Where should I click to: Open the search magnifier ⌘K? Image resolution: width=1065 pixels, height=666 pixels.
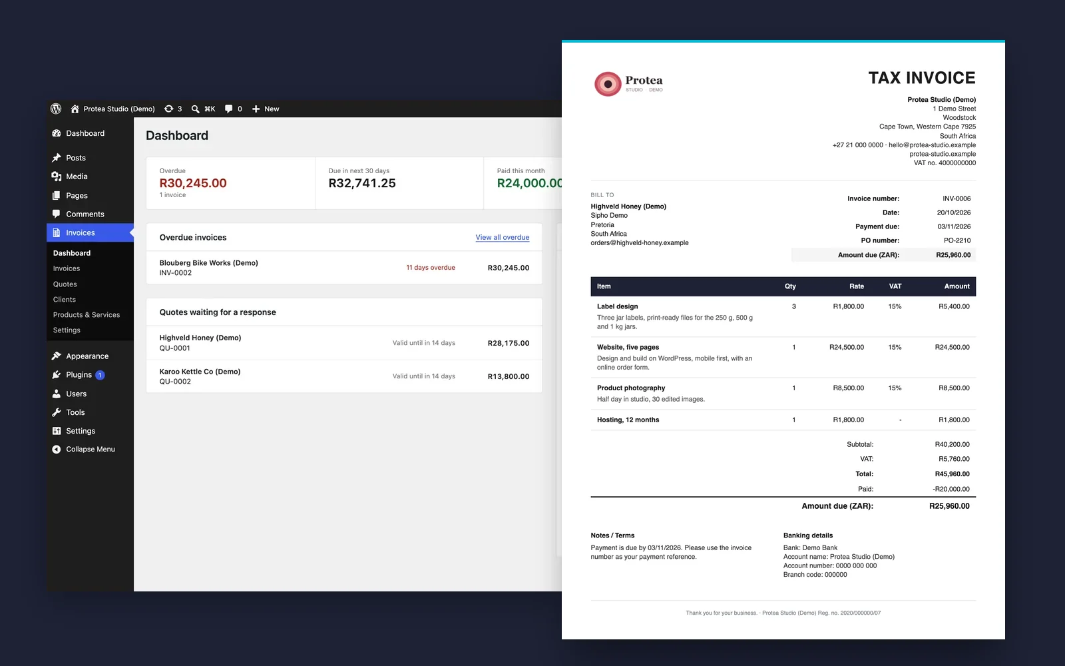pyautogui.click(x=203, y=109)
